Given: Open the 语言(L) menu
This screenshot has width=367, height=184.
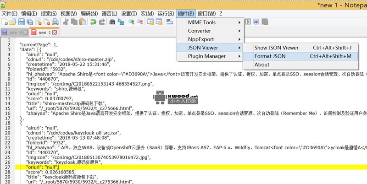Looking at the screenshot, I should 110,14.
